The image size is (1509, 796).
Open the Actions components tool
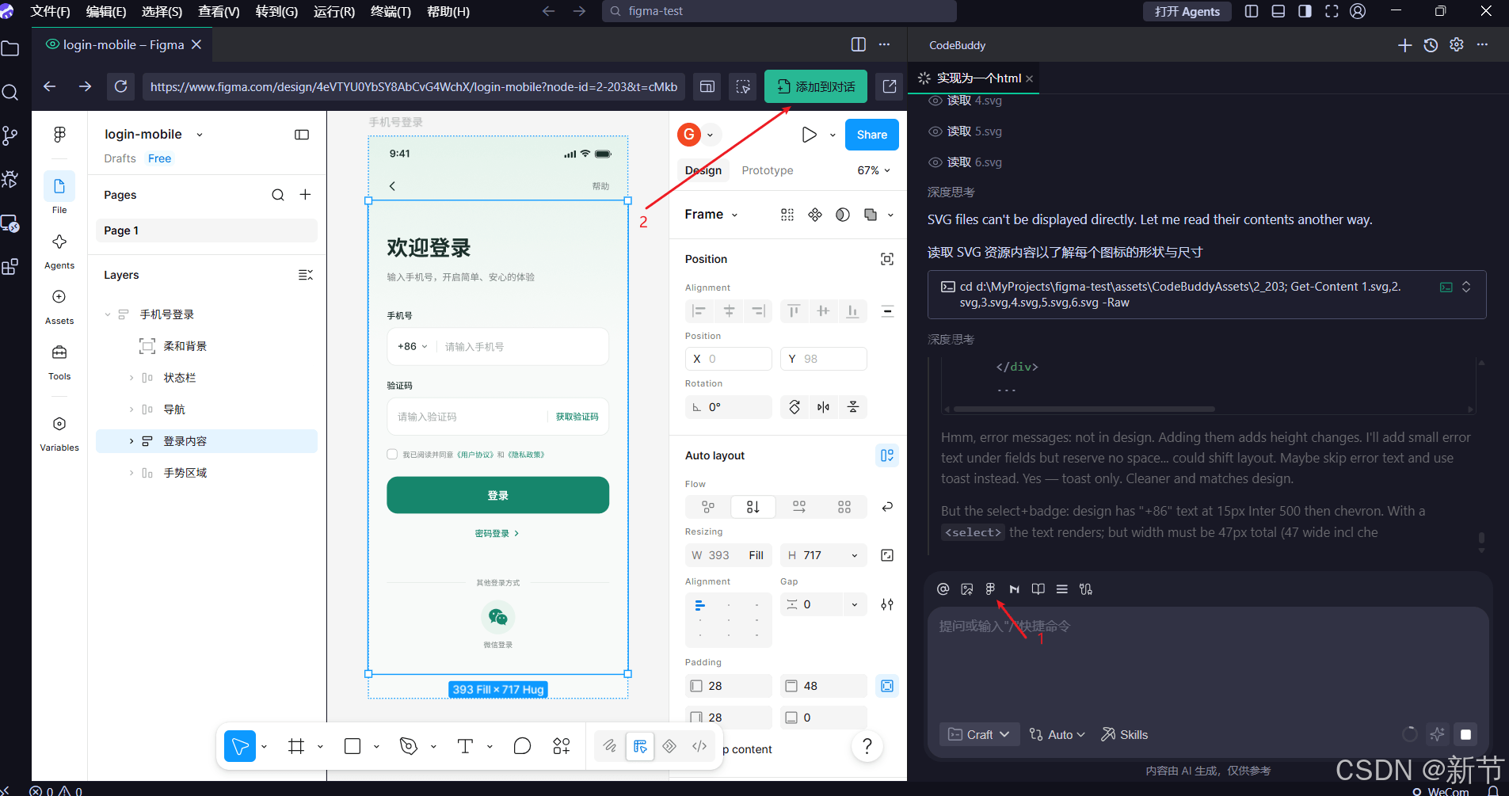[562, 746]
